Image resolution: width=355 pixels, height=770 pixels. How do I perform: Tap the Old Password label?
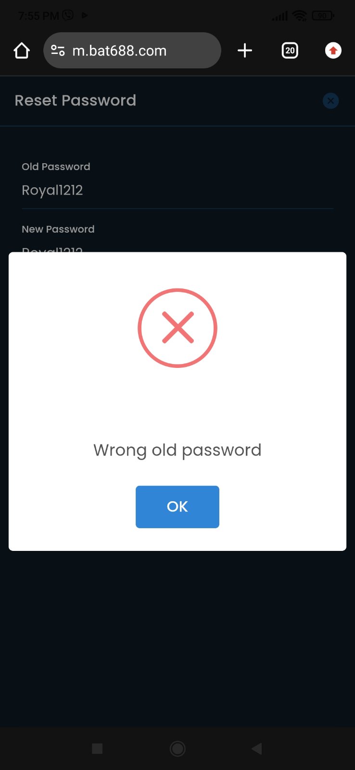[56, 167]
